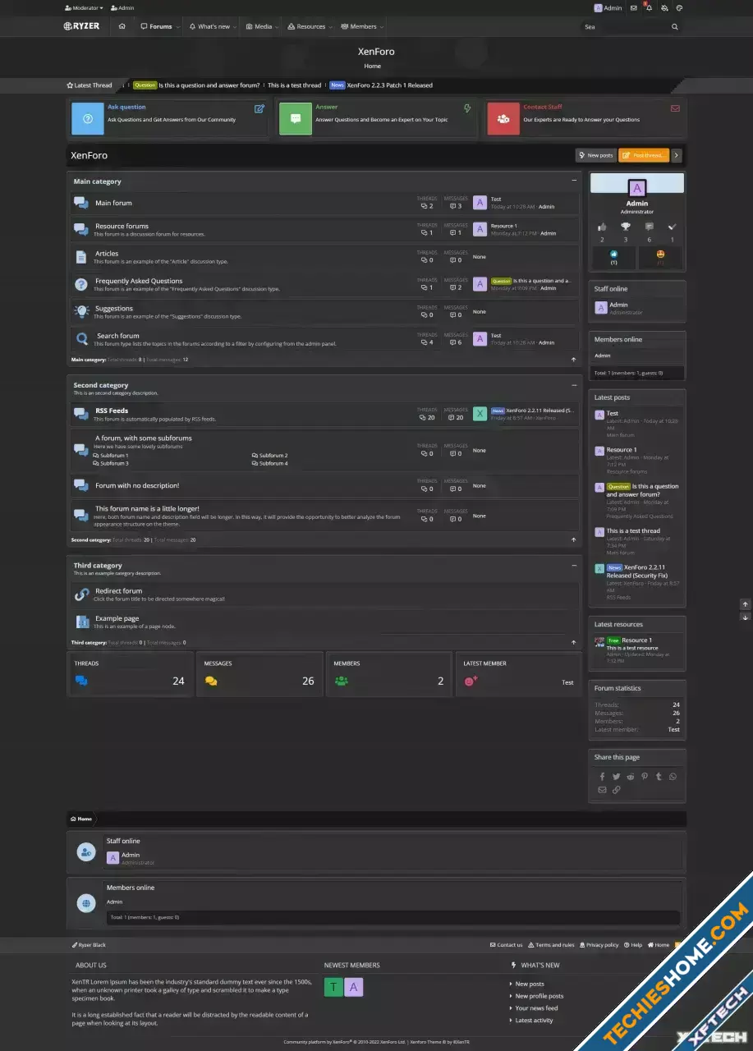Open the inbox envelope icon in top bar
This screenshot has width=753, height=1051.
tap(633, 8)
